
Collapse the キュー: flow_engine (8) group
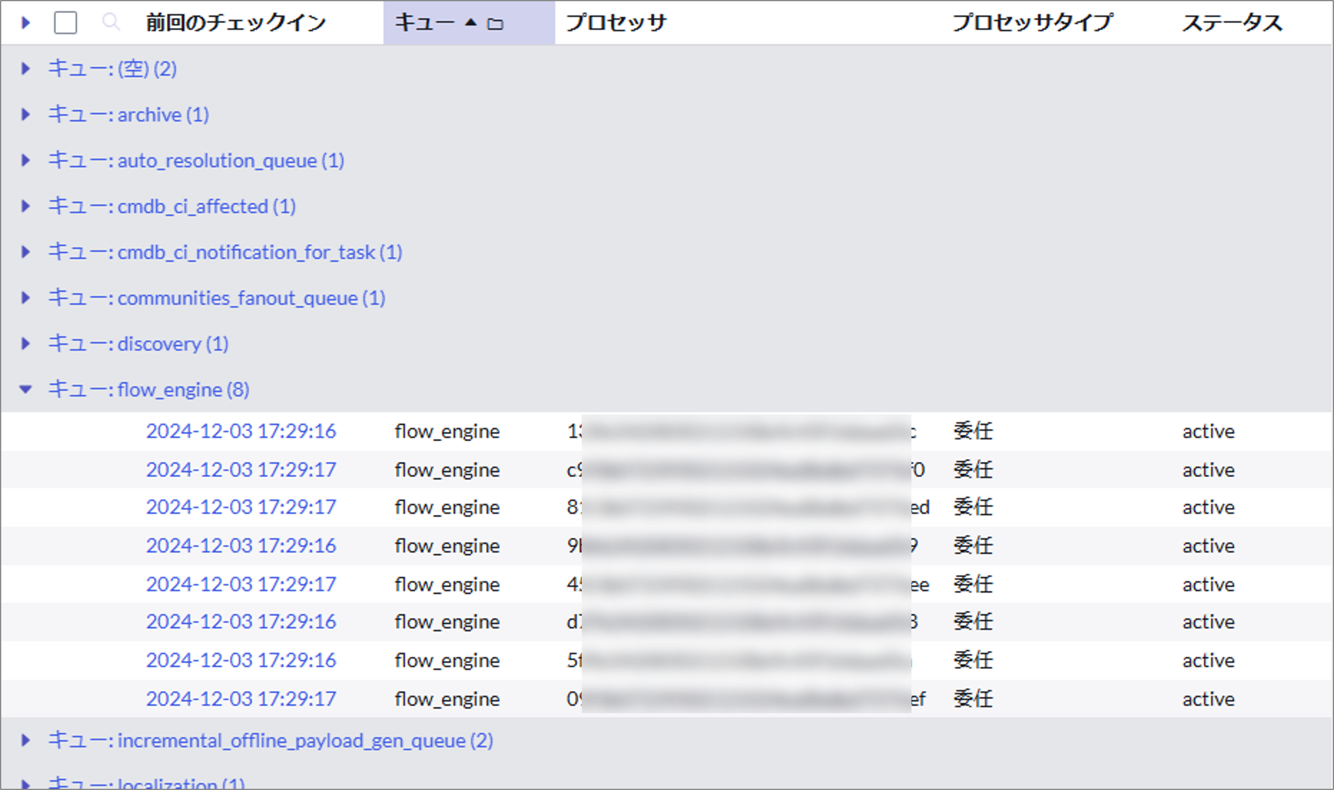[x=25, y=389]
